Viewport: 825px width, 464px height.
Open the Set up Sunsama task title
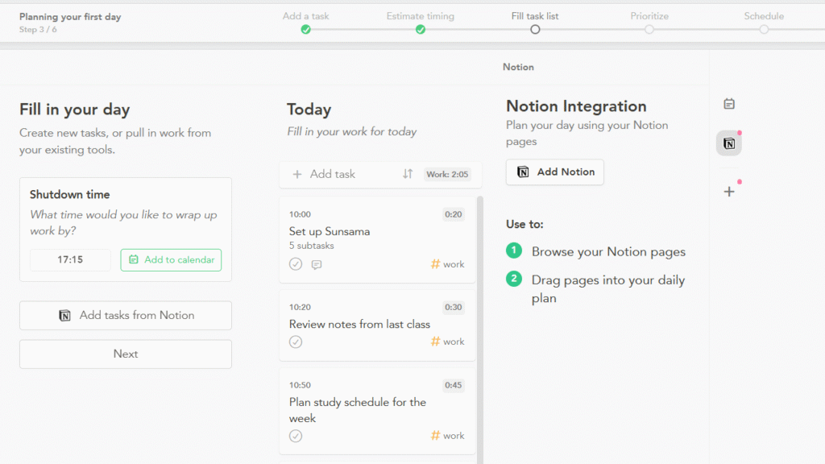[x=330, y=231]
